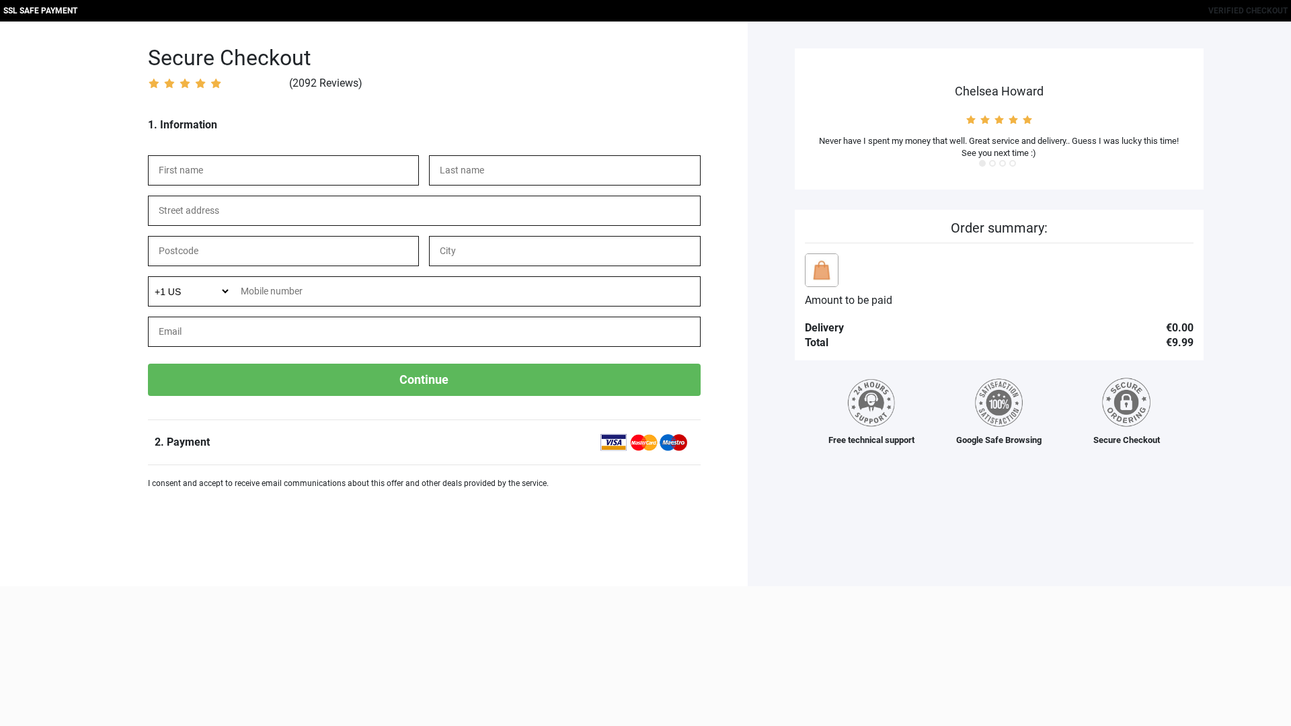Screen dimensions: 1291x726
Task: Click the 100% Satisfaction badge
Action: click(999, 403)
